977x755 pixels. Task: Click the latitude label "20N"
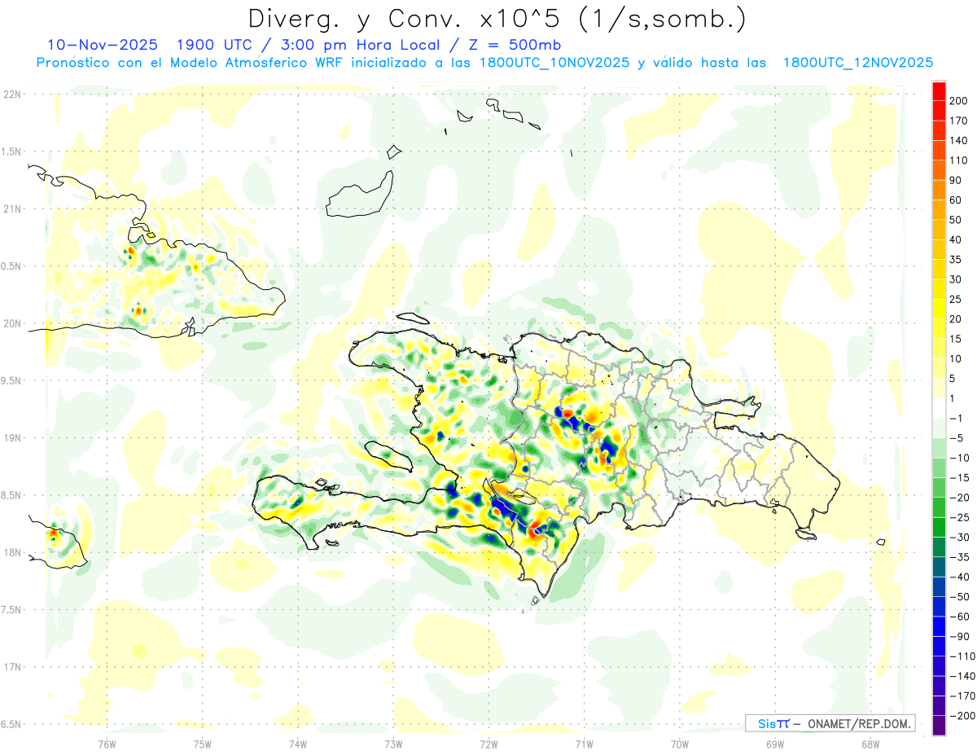point(13,323)
